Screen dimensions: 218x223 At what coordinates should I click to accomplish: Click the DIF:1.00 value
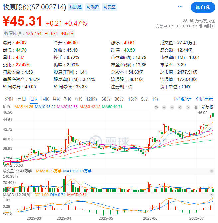pyautogui.click(x=41, y=195)
